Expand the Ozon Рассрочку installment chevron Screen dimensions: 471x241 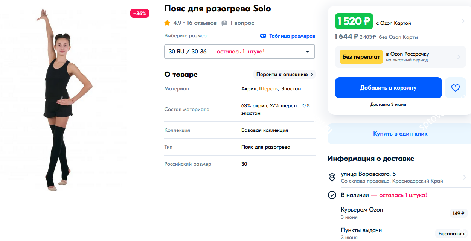(x=459, y=57)
